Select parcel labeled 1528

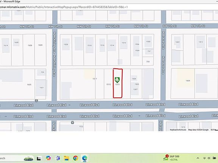click(x=66, y=45)
